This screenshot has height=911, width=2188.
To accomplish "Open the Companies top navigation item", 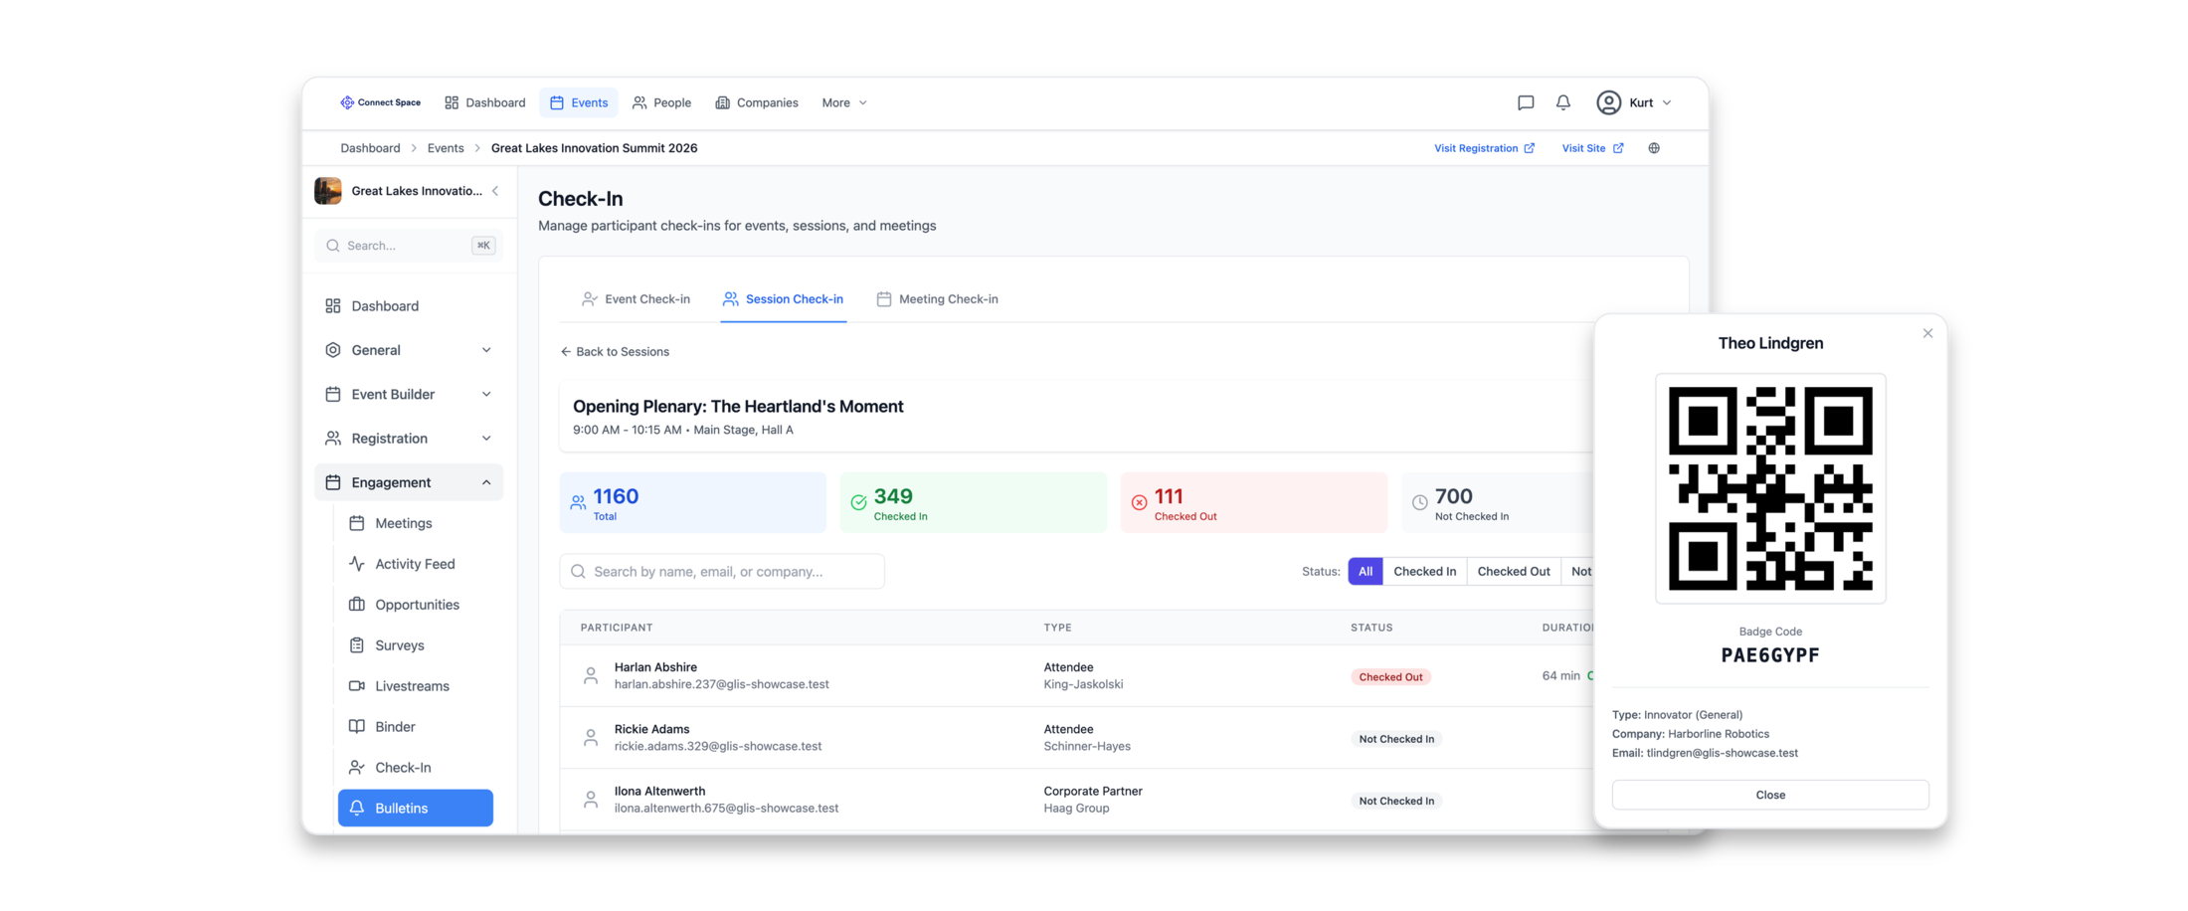I will (757, 102).
